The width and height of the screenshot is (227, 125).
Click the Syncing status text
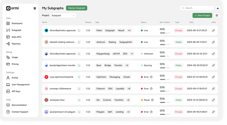point(148,65)
